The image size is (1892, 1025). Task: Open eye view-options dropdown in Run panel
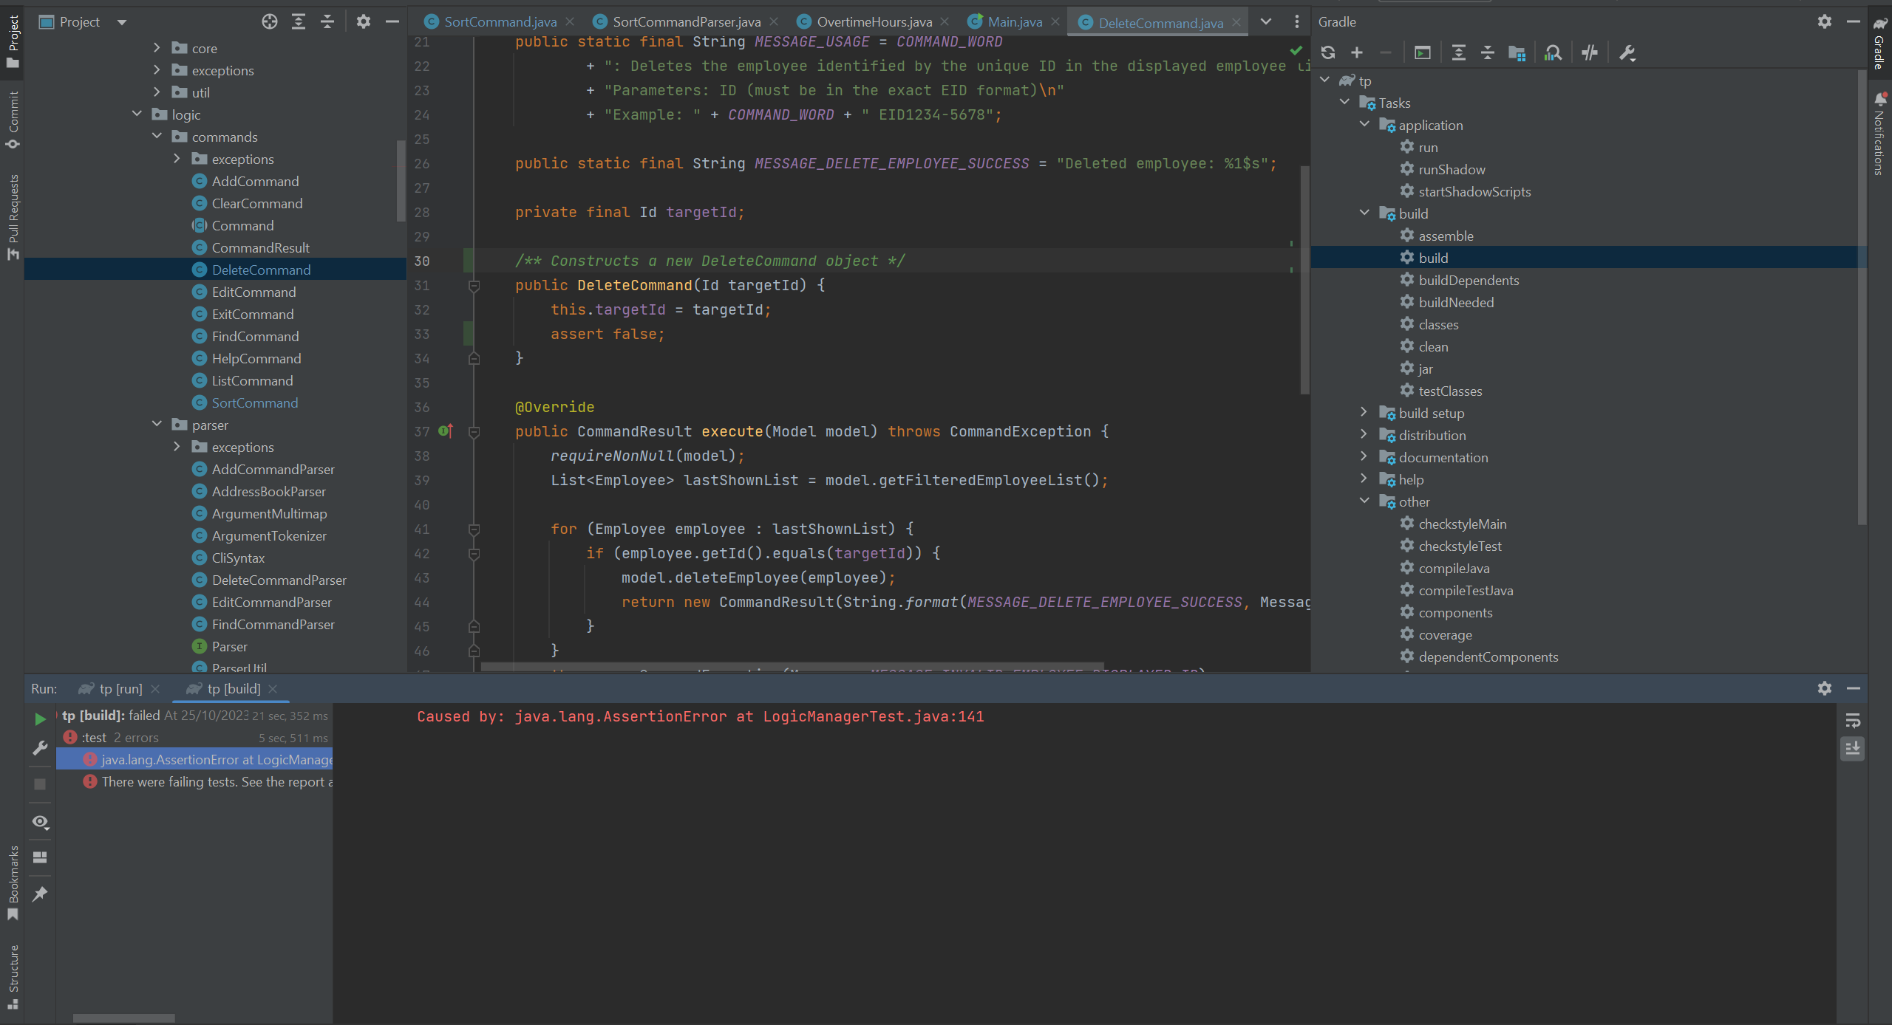click(x=41, y=822)
